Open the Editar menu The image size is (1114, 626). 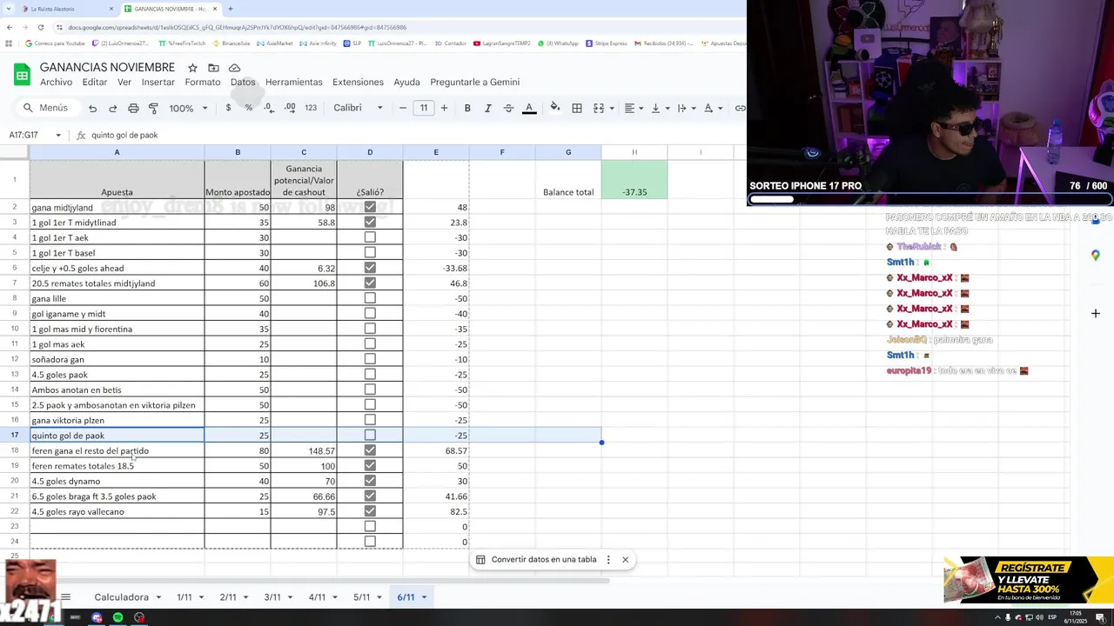click(94, 82)
